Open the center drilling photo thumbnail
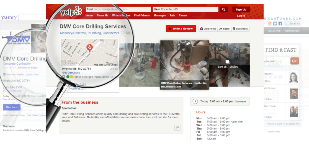Screen dimensions: 309x147 pyautogui.click(x=184, y=65)
